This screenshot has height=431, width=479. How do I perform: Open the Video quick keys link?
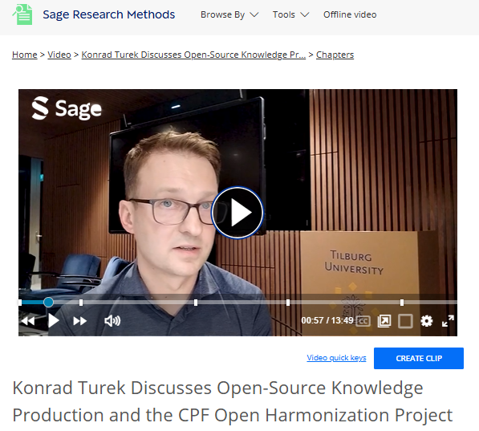coord(336,358)
